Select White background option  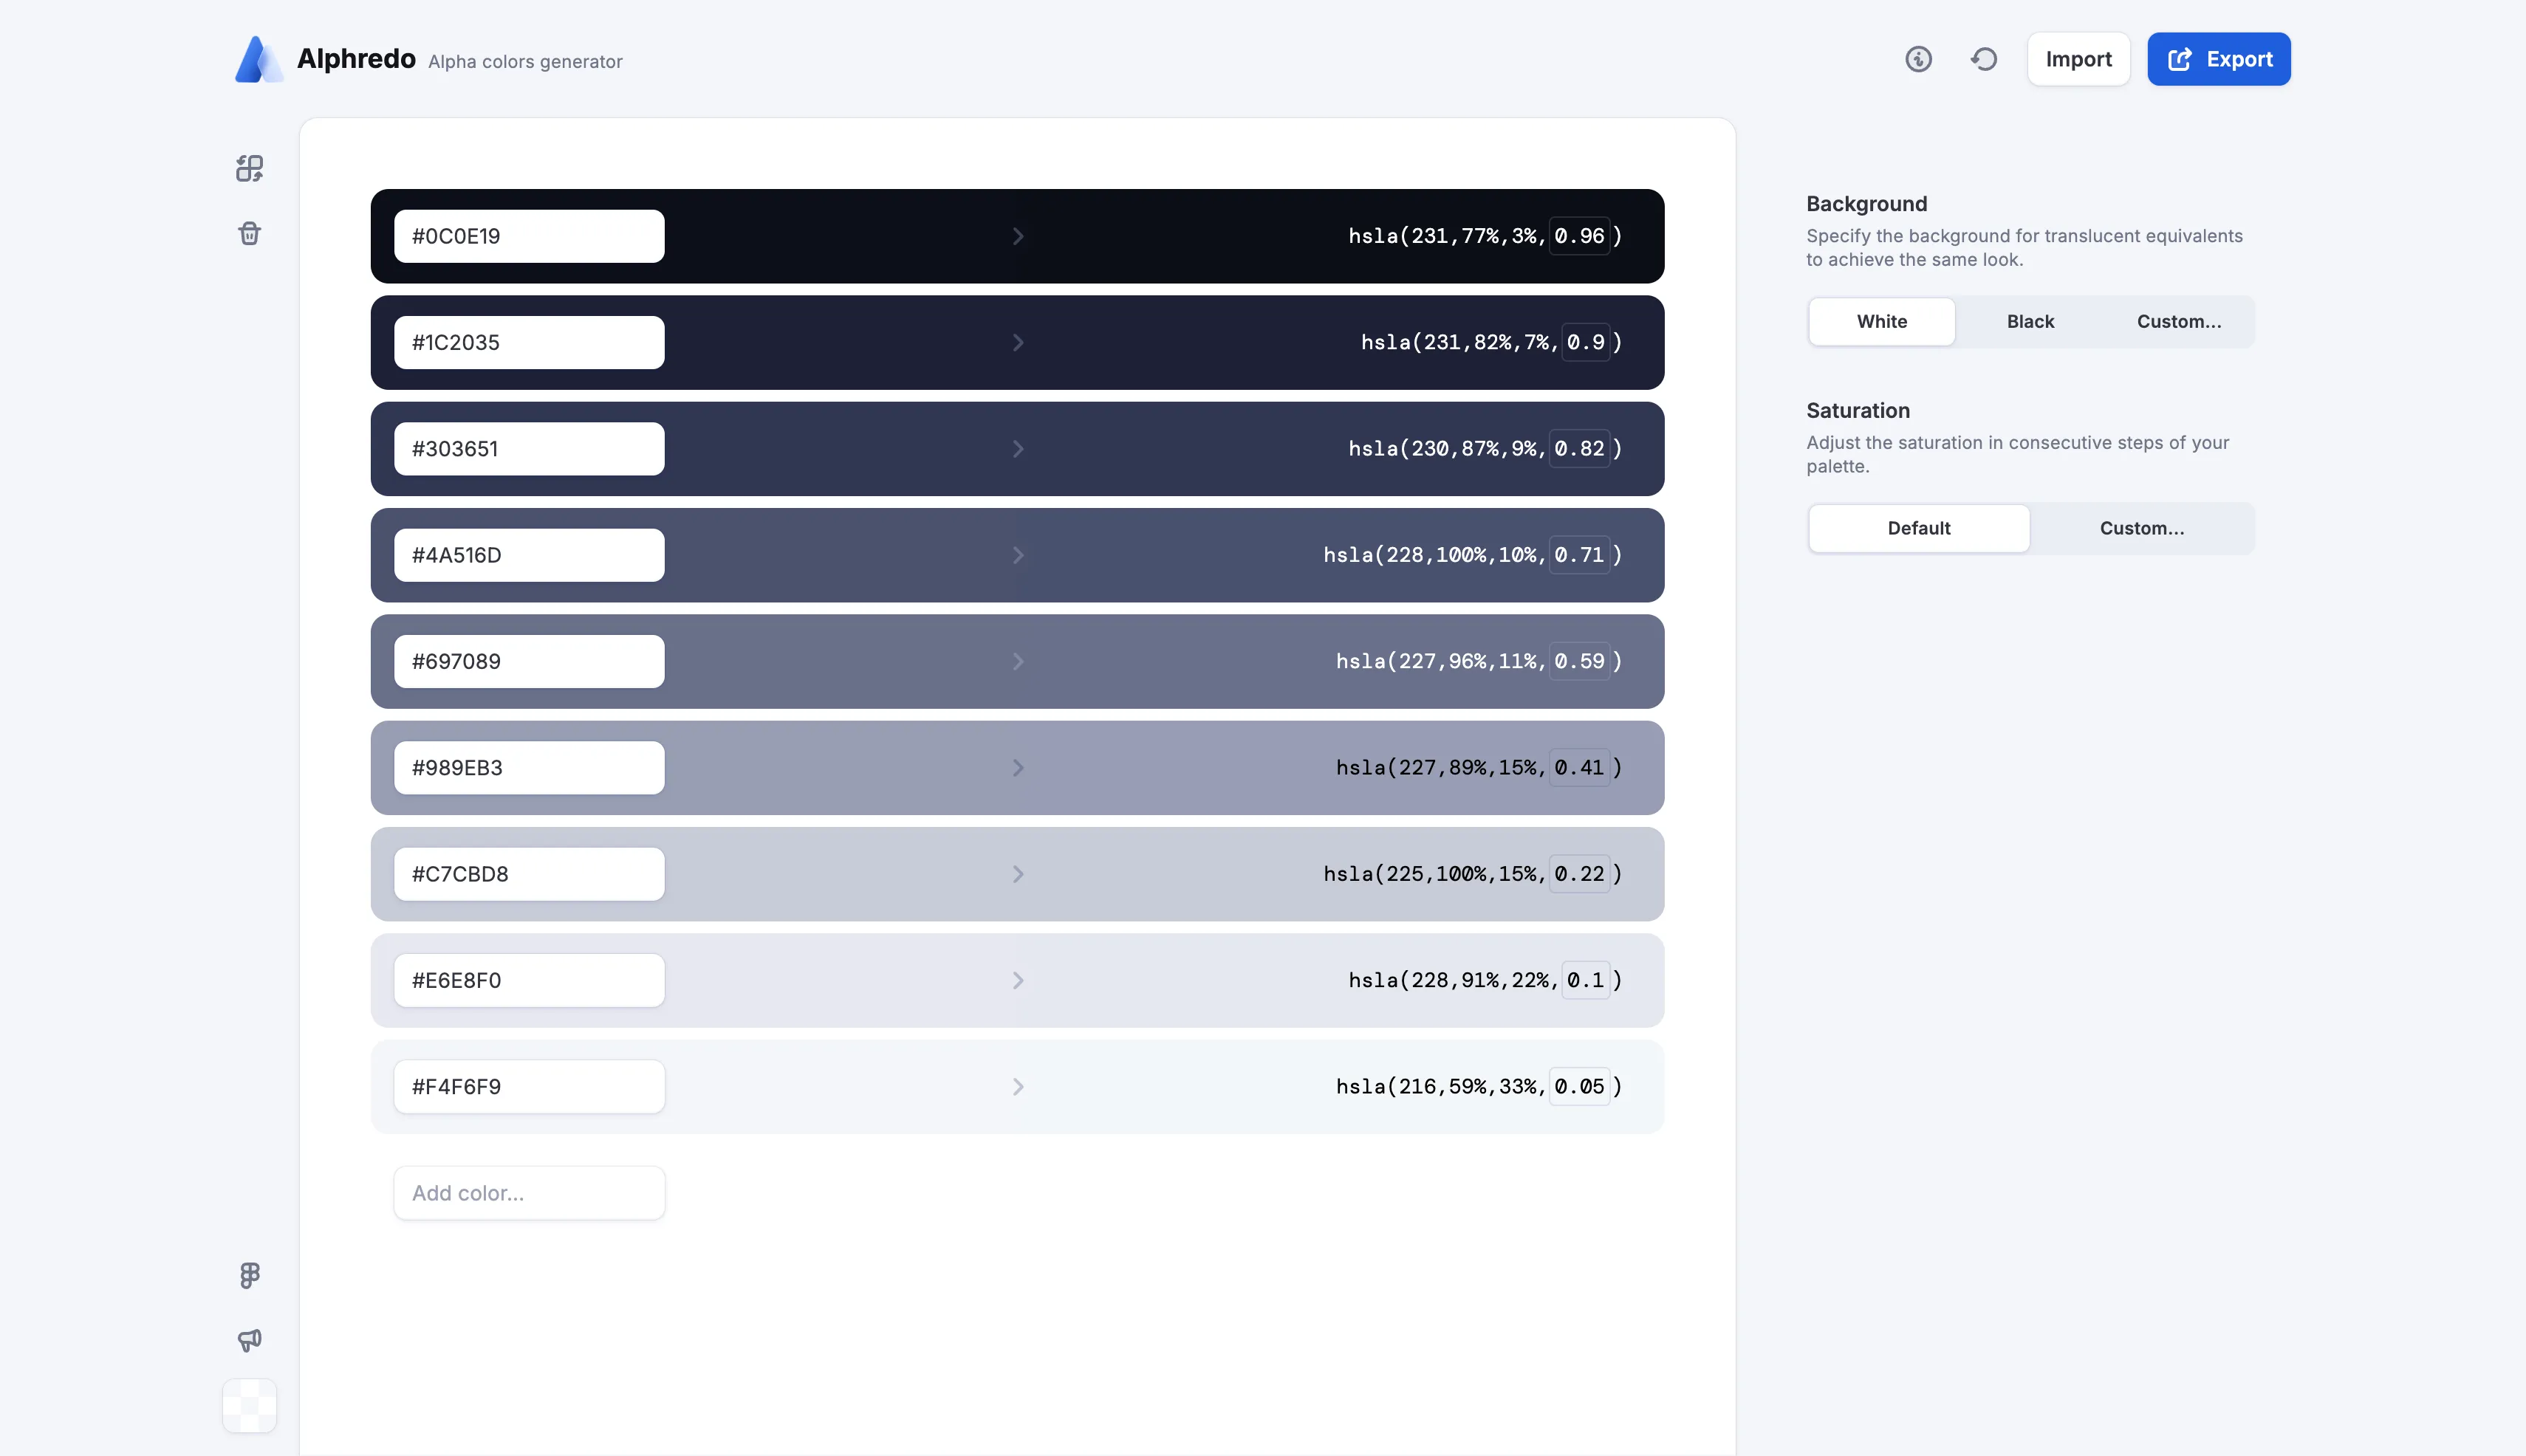[x=1880, y=322]
